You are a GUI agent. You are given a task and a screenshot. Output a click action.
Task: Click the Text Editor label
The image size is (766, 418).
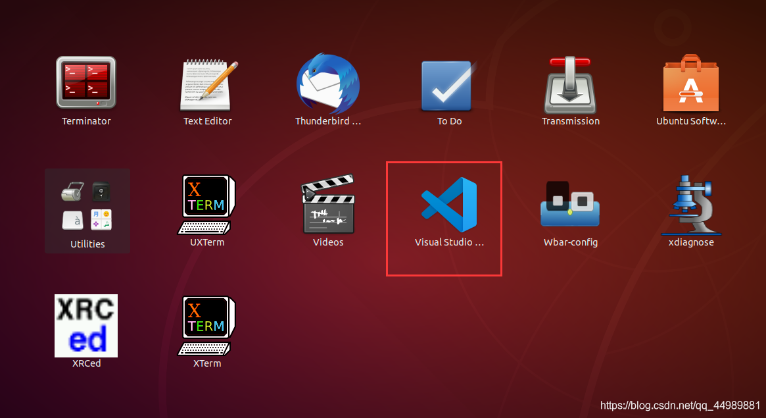207,120
